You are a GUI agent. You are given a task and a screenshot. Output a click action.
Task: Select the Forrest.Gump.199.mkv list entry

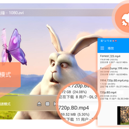(x=113, y=71)
